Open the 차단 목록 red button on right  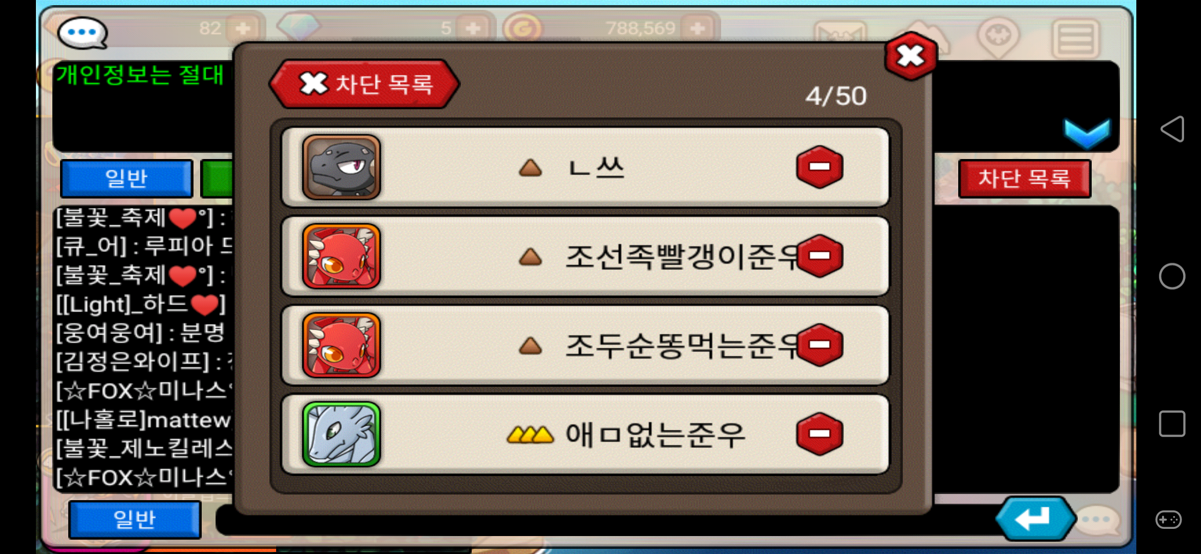[x=1024, y=179]
